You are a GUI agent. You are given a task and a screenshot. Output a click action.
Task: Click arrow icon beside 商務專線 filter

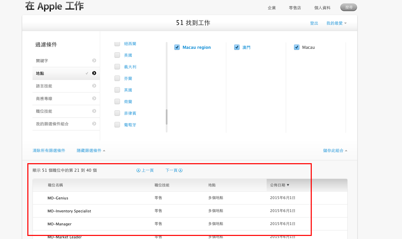[94, 98]
